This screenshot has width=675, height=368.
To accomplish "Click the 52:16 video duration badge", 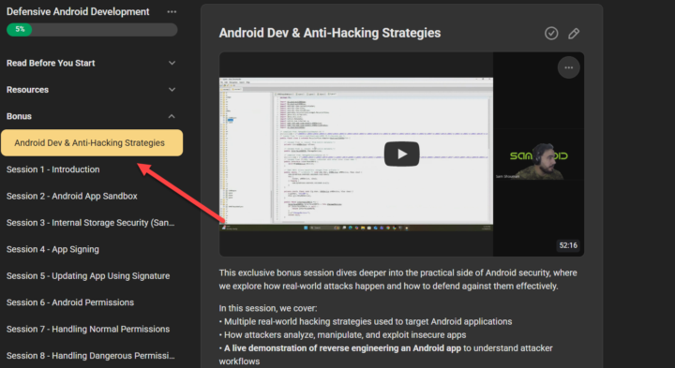I will (x=568, y=245).
